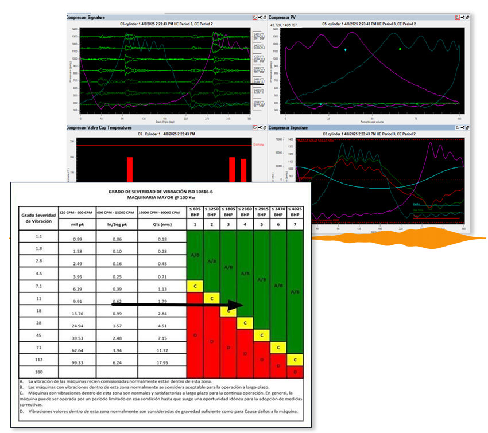Click the red Discharge label on temperature chart
488x433 pixels.
tap(260, 145)
